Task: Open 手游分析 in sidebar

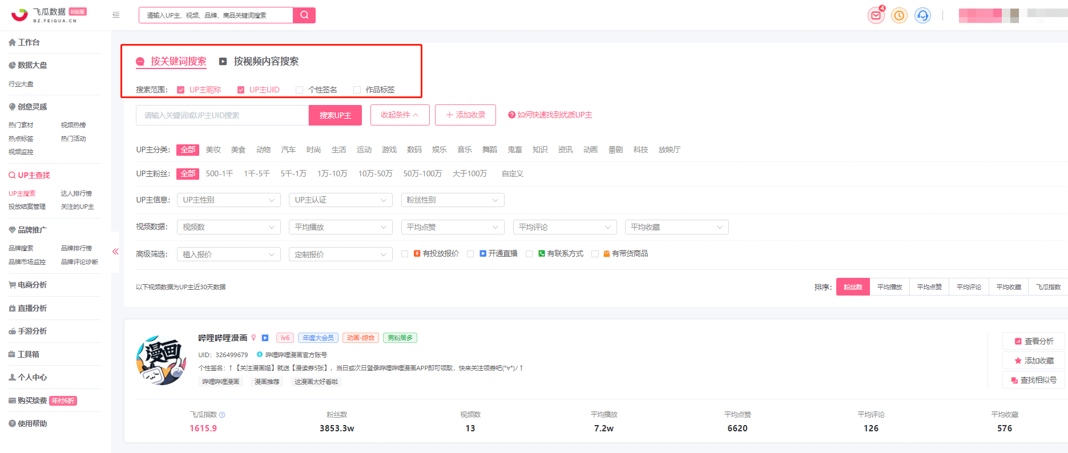Action: click(28, 331)
